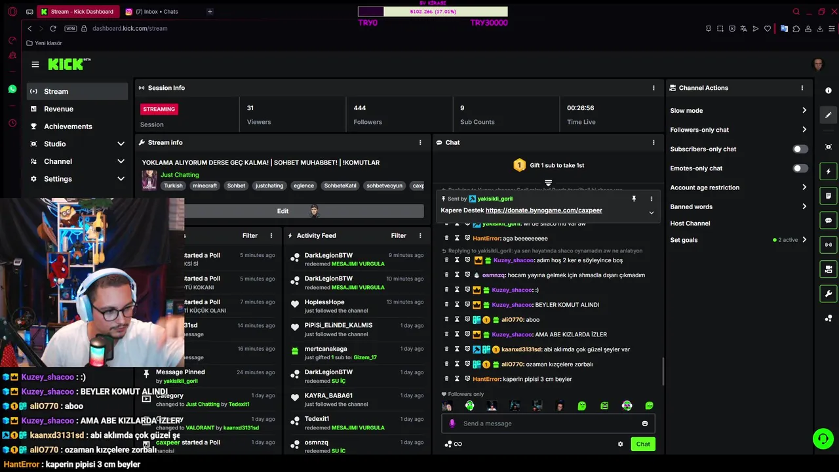Screen dimensions: 839x472
Task: Click the Edit stream info button
Action: click(x=283, y=211)
